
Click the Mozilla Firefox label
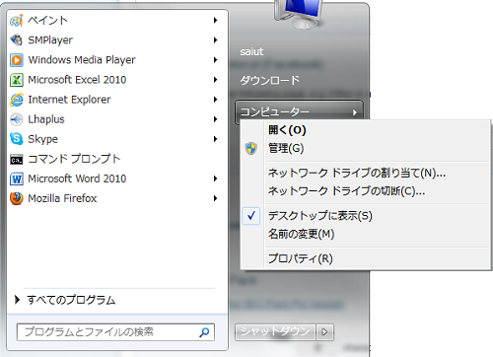(62, 198)
